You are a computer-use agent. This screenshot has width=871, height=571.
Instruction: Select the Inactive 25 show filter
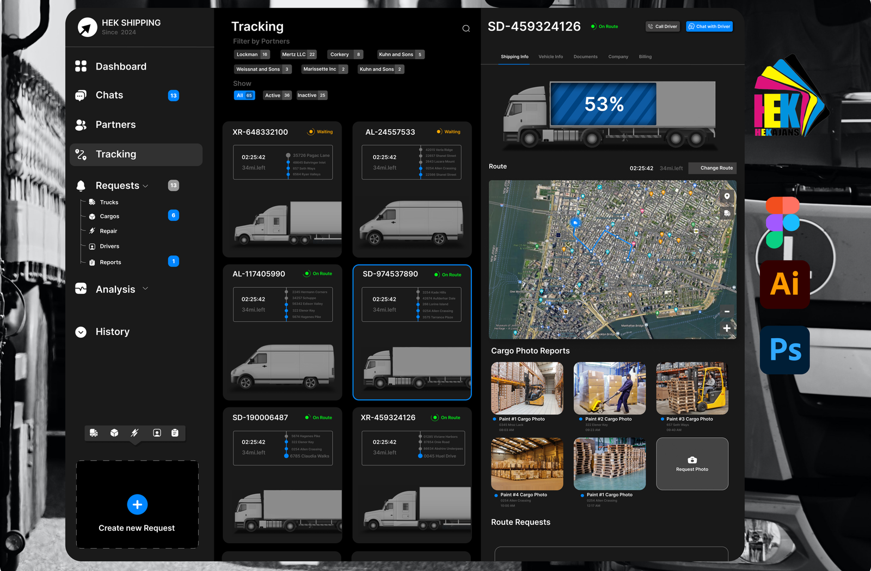pyautogui.click(x=311, y=95)
